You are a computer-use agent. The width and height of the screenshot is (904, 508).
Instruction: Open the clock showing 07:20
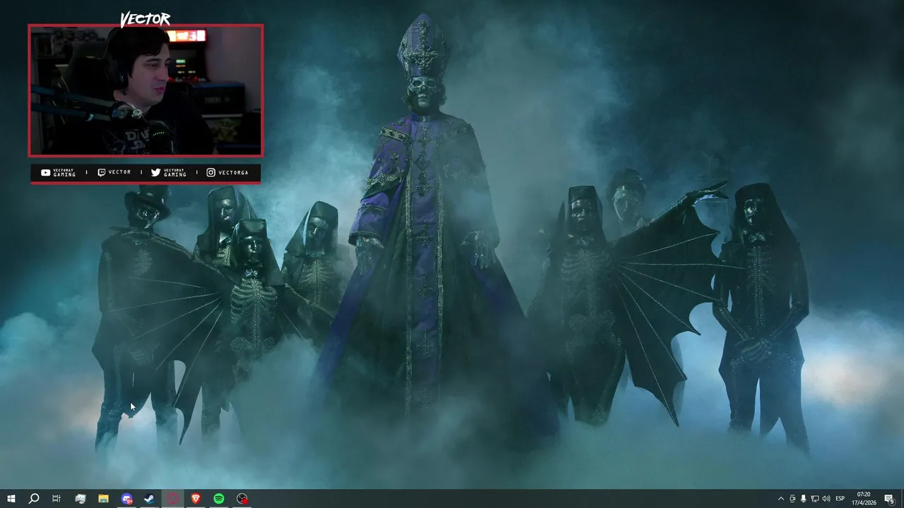pyautogui.click(x=863, y=499)
